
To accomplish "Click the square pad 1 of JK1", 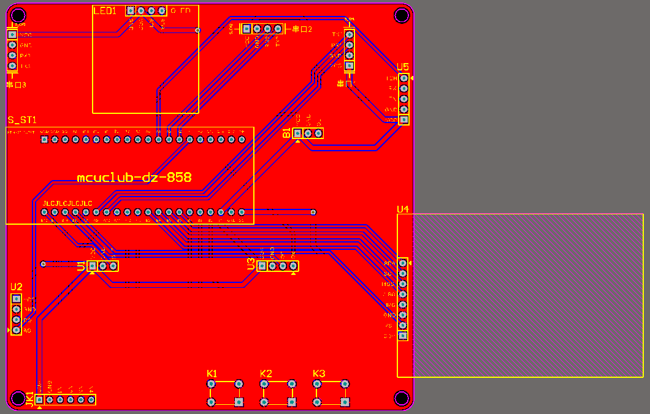I will coord(39,399).
